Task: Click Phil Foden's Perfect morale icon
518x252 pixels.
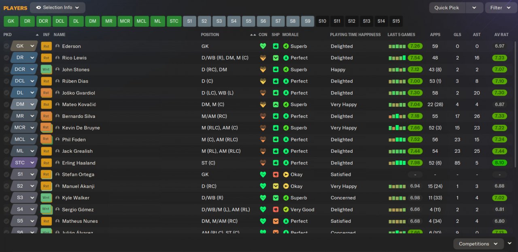Action: tap(286, 139)
